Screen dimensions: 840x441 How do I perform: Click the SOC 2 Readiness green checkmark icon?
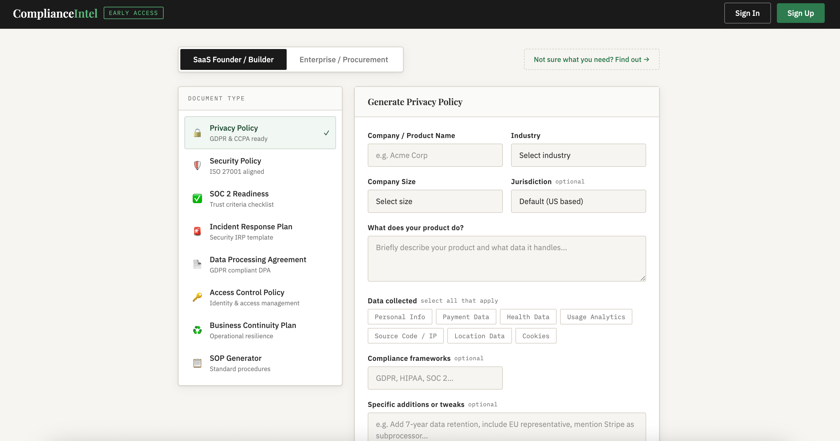click(x=197, y=198)
